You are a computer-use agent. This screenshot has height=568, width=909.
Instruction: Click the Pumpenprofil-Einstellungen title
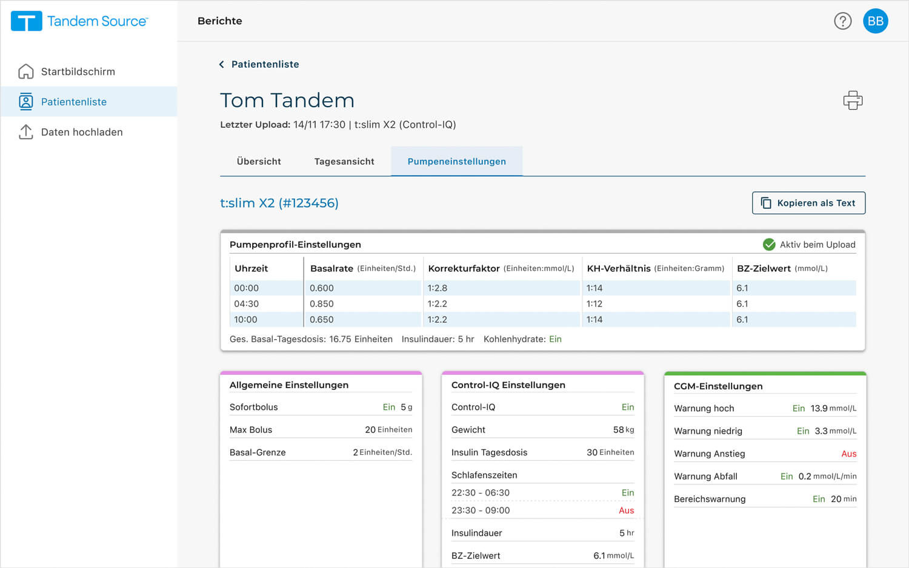[x=295, y=244]
